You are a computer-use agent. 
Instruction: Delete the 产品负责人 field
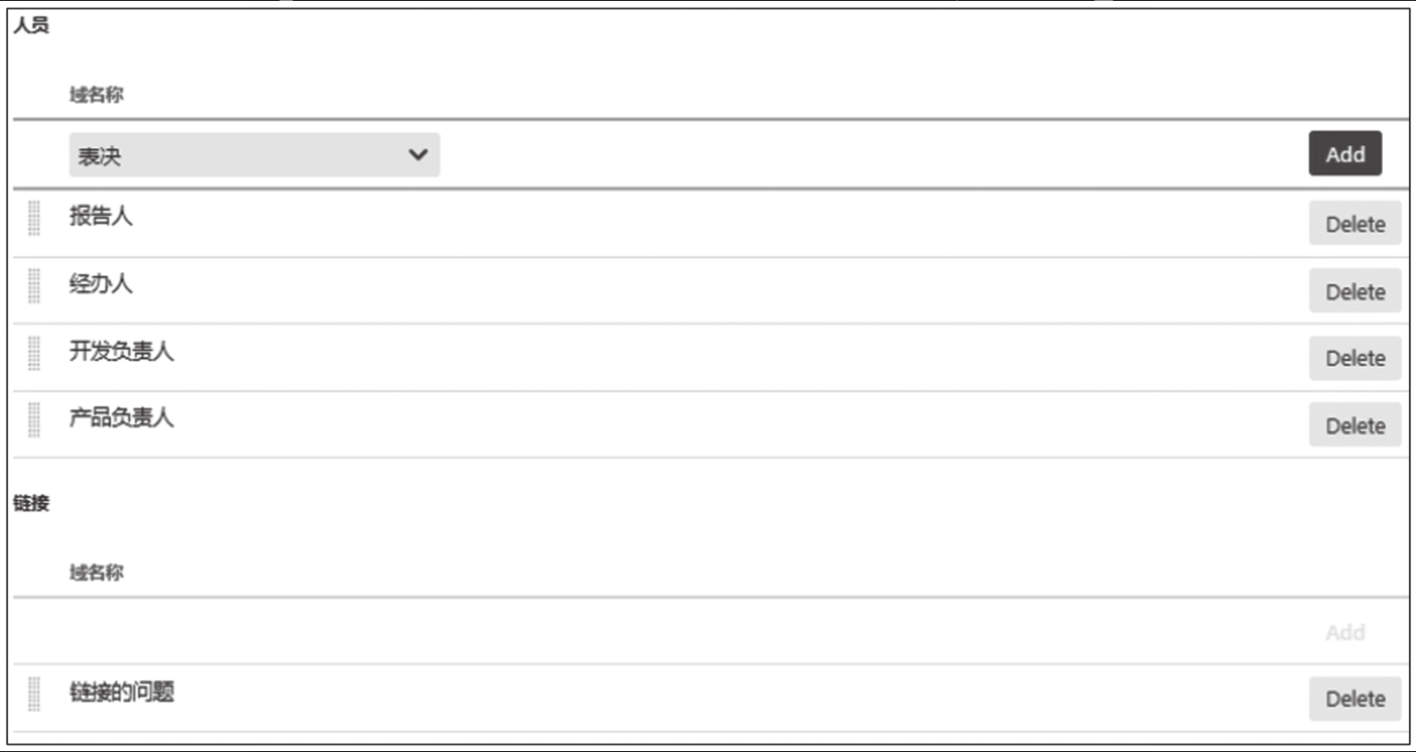(1355, 425)
